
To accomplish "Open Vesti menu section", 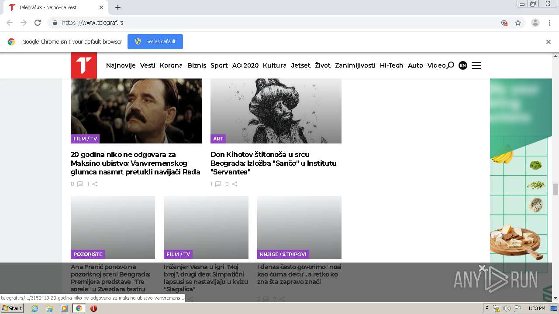I will (148, 65).
